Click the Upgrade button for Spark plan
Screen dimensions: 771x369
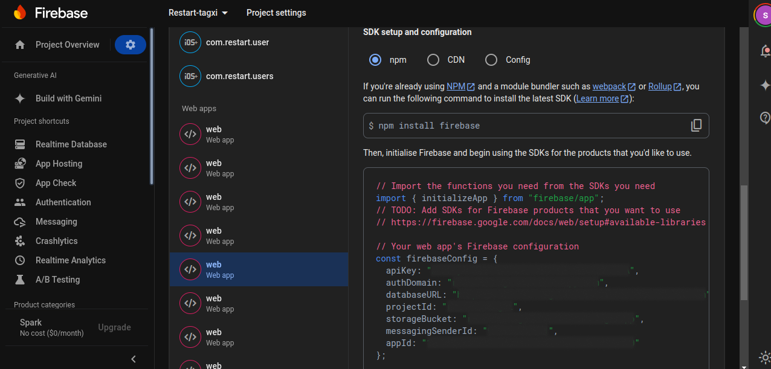[114, 327]
